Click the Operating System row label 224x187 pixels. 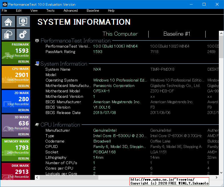pyautogui.click(x=62, y=80)
